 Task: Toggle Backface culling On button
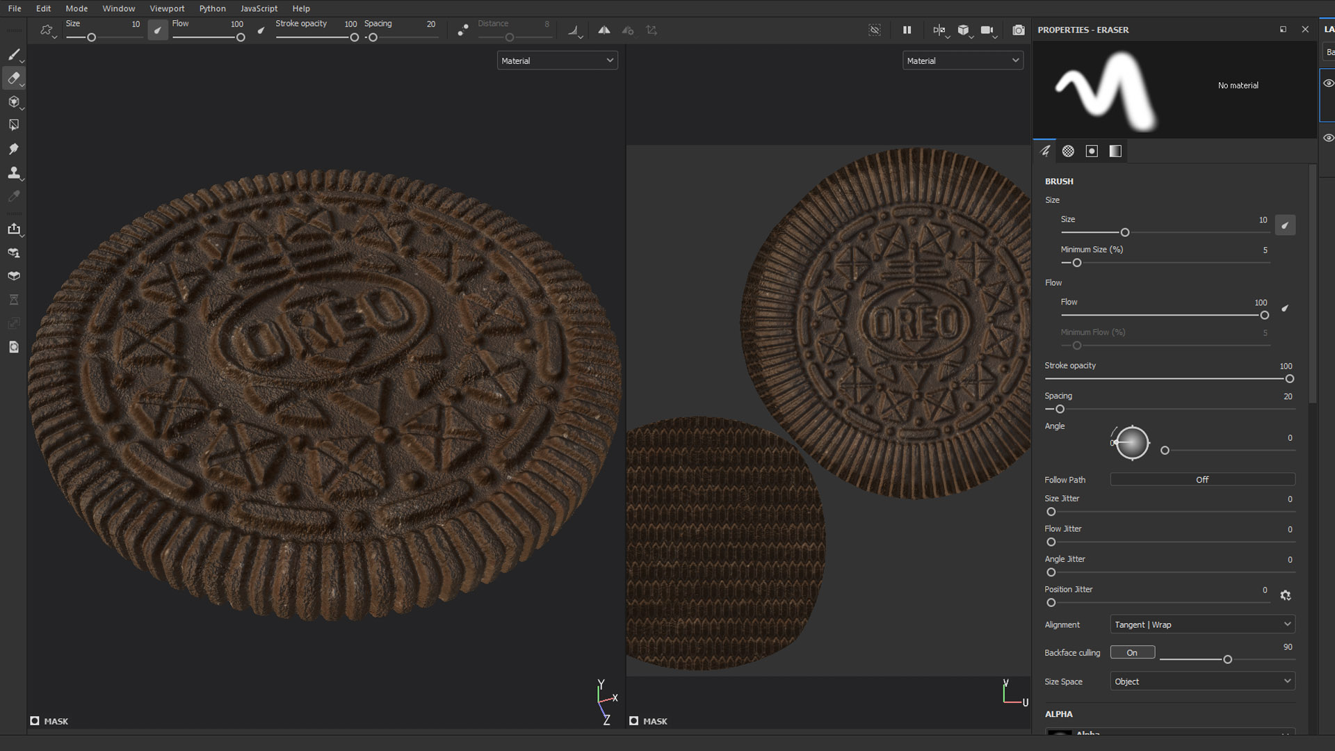pyautogui.click(x=1132, y=652)
